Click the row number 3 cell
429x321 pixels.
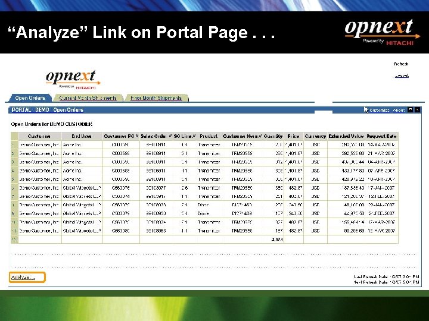pyautogui.click(x=13, y=162)
